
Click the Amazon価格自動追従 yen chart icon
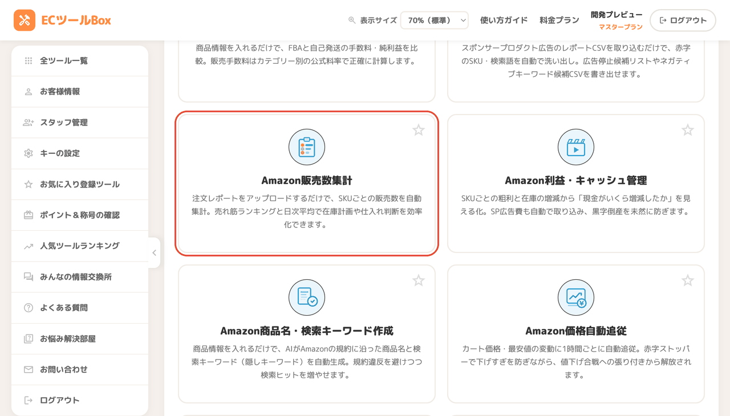(x=576, y=297)
